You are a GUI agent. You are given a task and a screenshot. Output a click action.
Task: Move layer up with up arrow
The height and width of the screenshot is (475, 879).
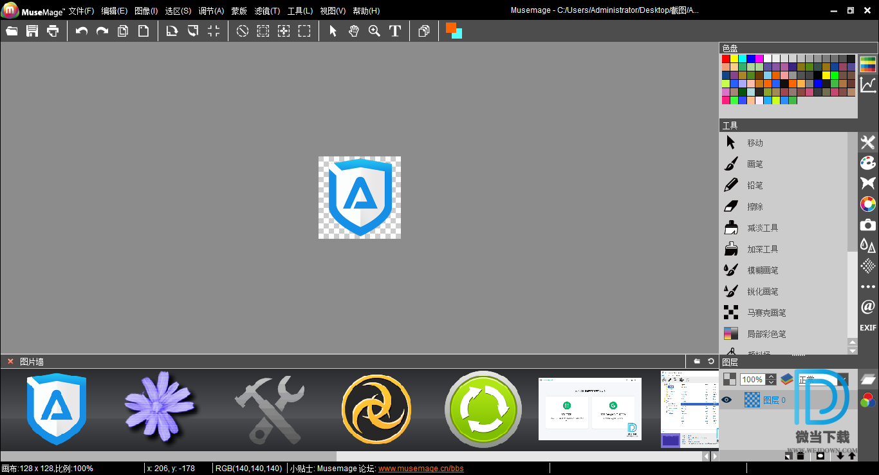[852, 456]
